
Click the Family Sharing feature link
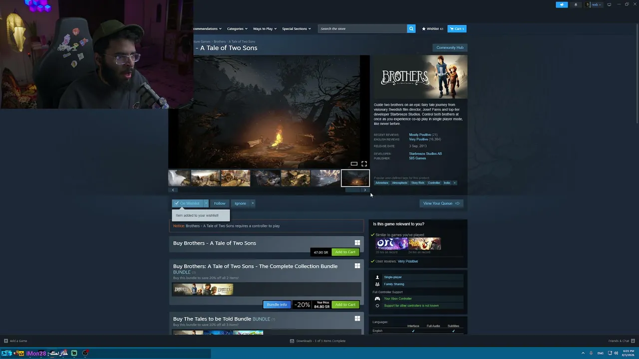click(x=394, y=284)
